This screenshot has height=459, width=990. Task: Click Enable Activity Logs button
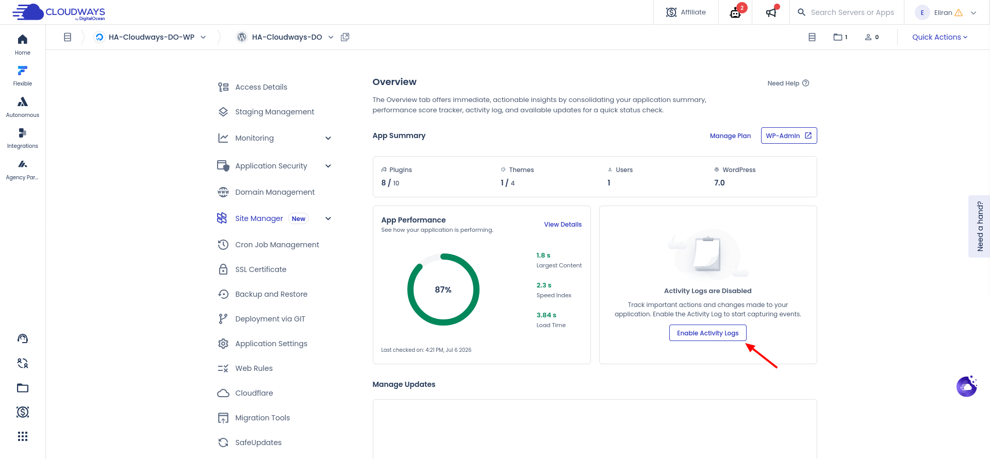coord(707,333)
